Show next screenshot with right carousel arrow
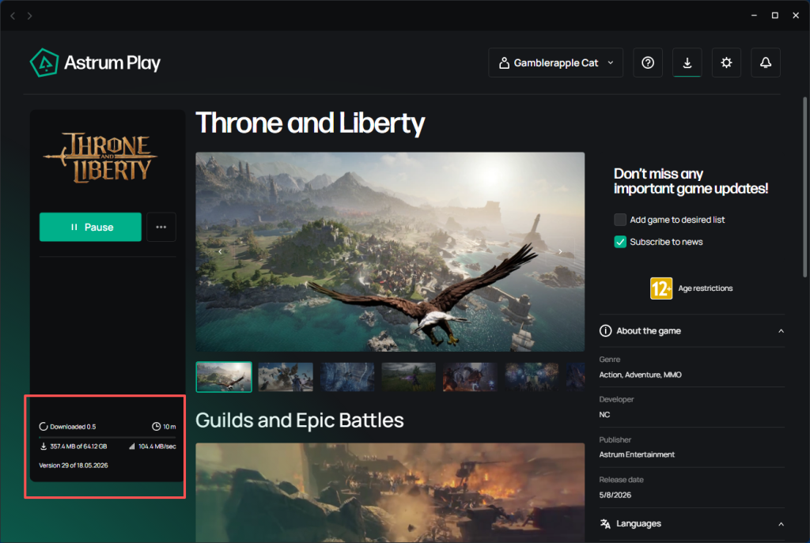The image size is (810, 543). point(561,251)
